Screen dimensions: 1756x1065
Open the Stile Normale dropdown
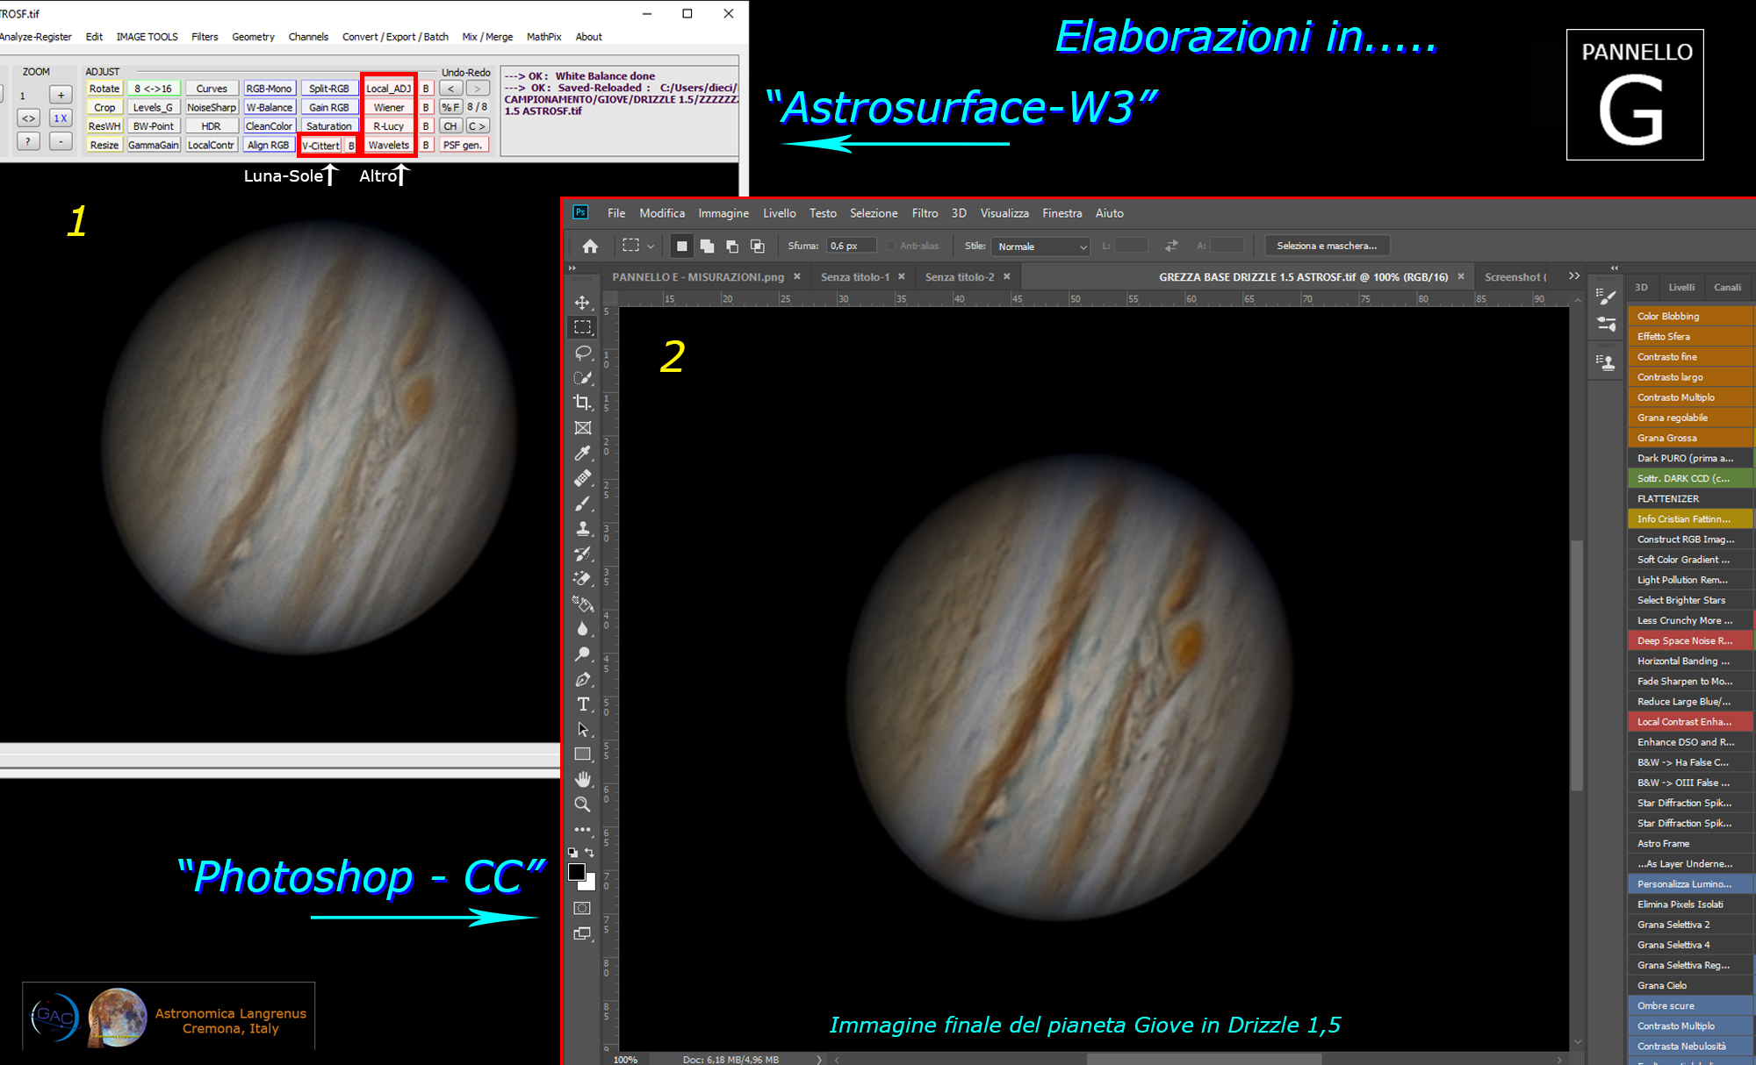1042,247
